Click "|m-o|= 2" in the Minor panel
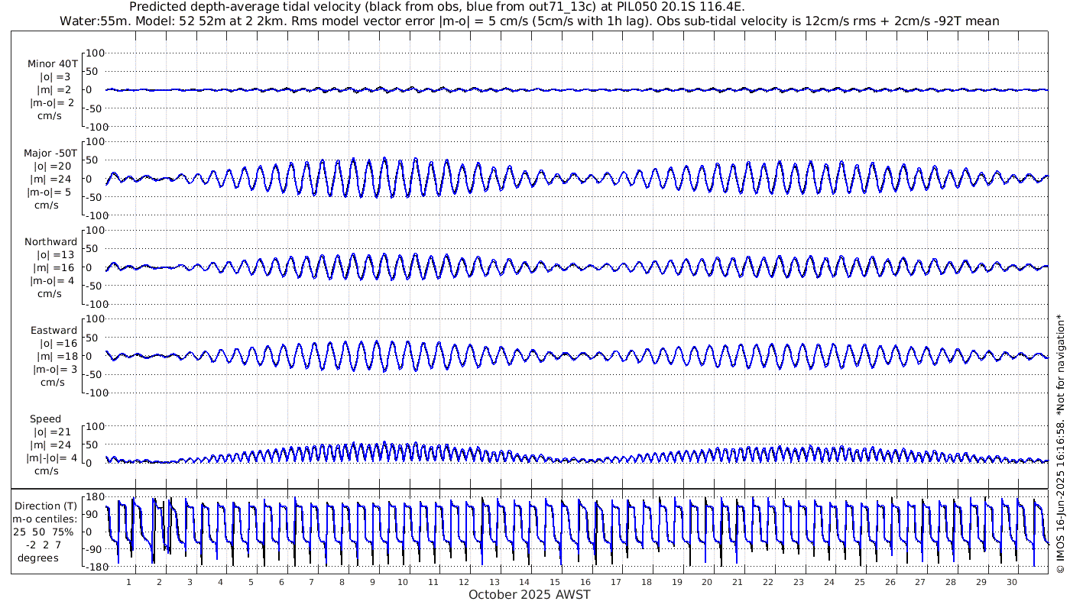Screen dimensions: 1070x611 (x=52, y=103)
